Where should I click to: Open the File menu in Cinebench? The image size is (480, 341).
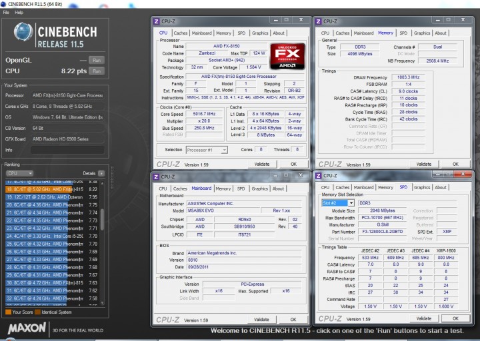point(6,13)
